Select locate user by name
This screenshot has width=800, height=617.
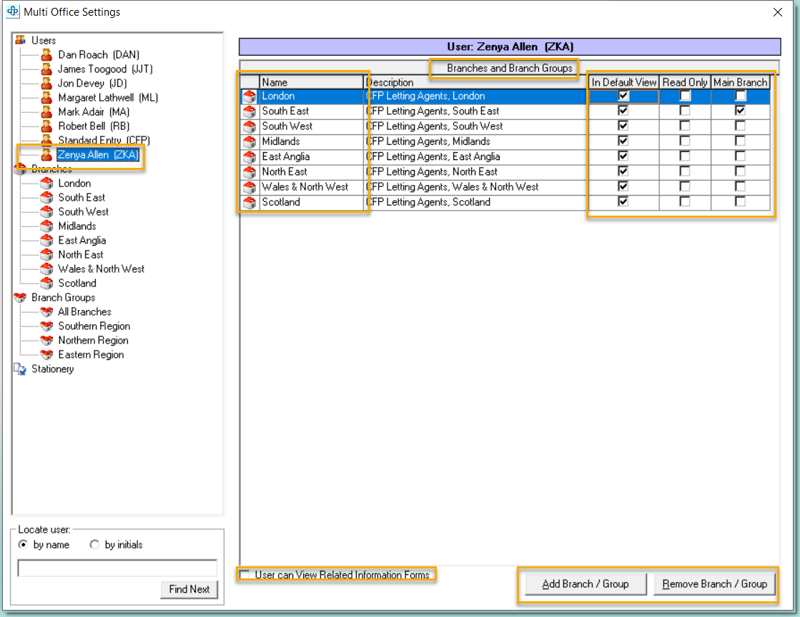(23, 545)
